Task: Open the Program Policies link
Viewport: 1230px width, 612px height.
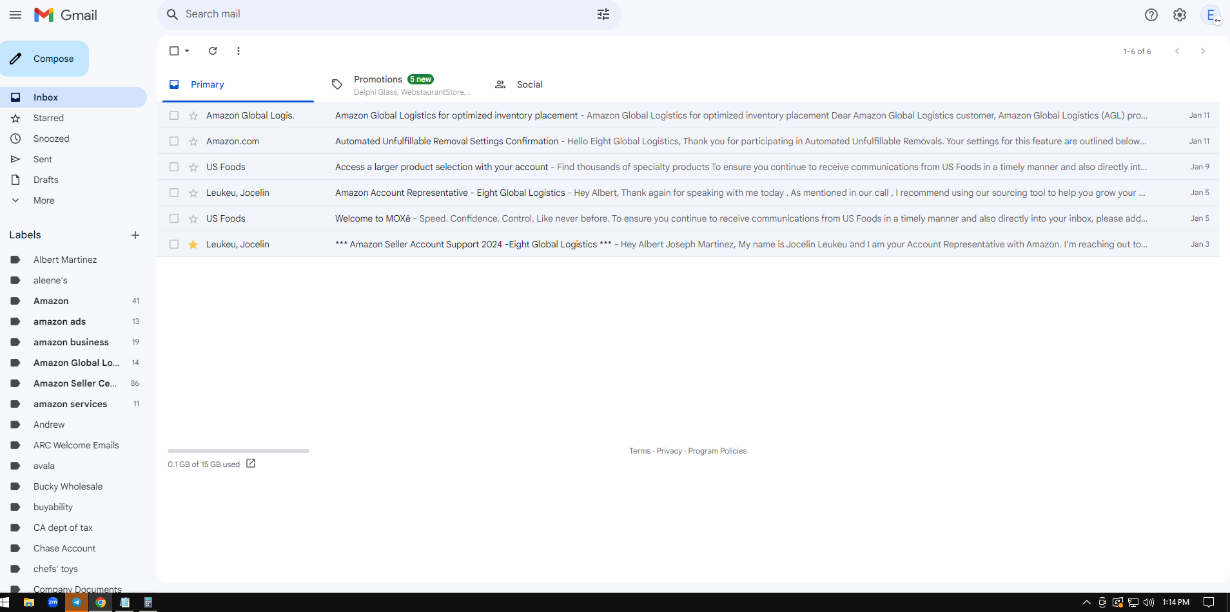Action: 717,451
